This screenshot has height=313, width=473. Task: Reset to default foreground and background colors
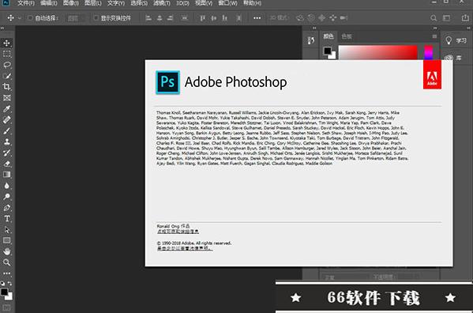[x=2, y=283]
